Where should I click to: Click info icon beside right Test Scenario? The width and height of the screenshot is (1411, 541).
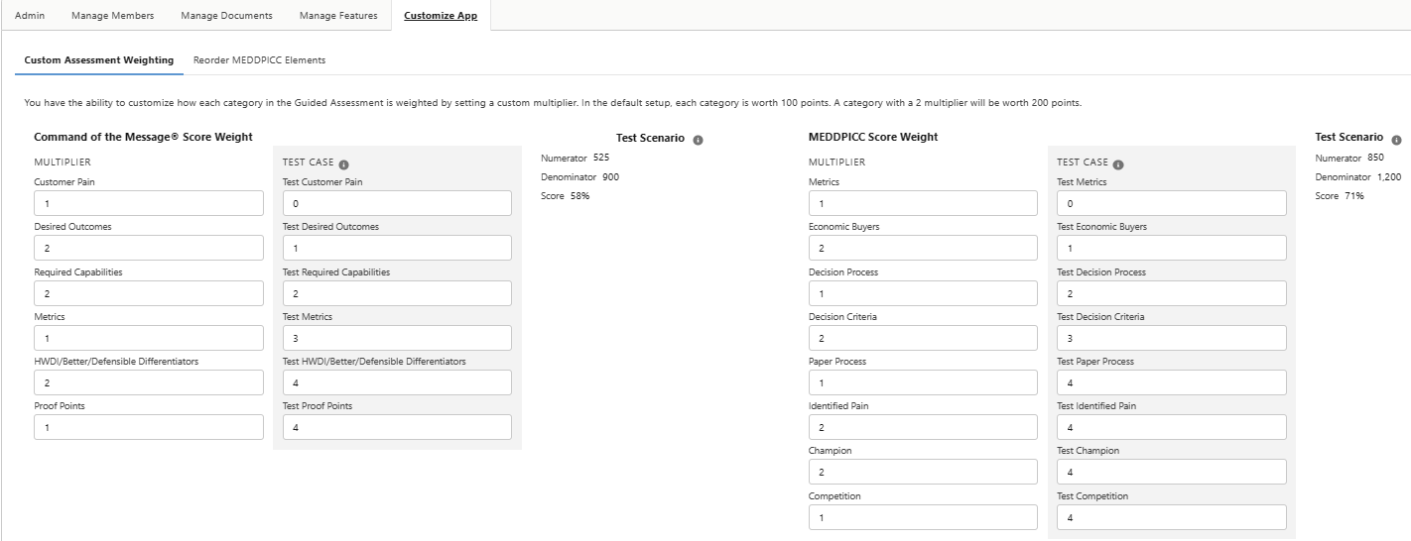click(1396, 140)
